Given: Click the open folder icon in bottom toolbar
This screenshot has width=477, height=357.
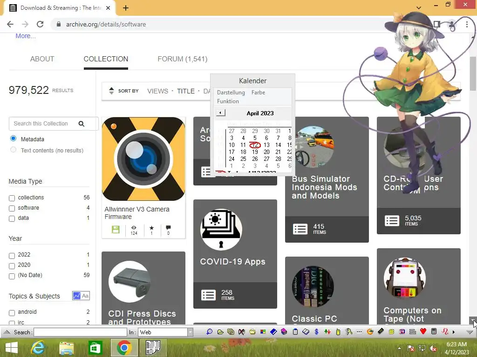Looking at the screenshot, I should 220,332.
